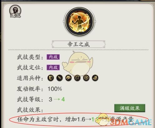Select the spear troop type icon
The image size is (155, 128).
59,78
